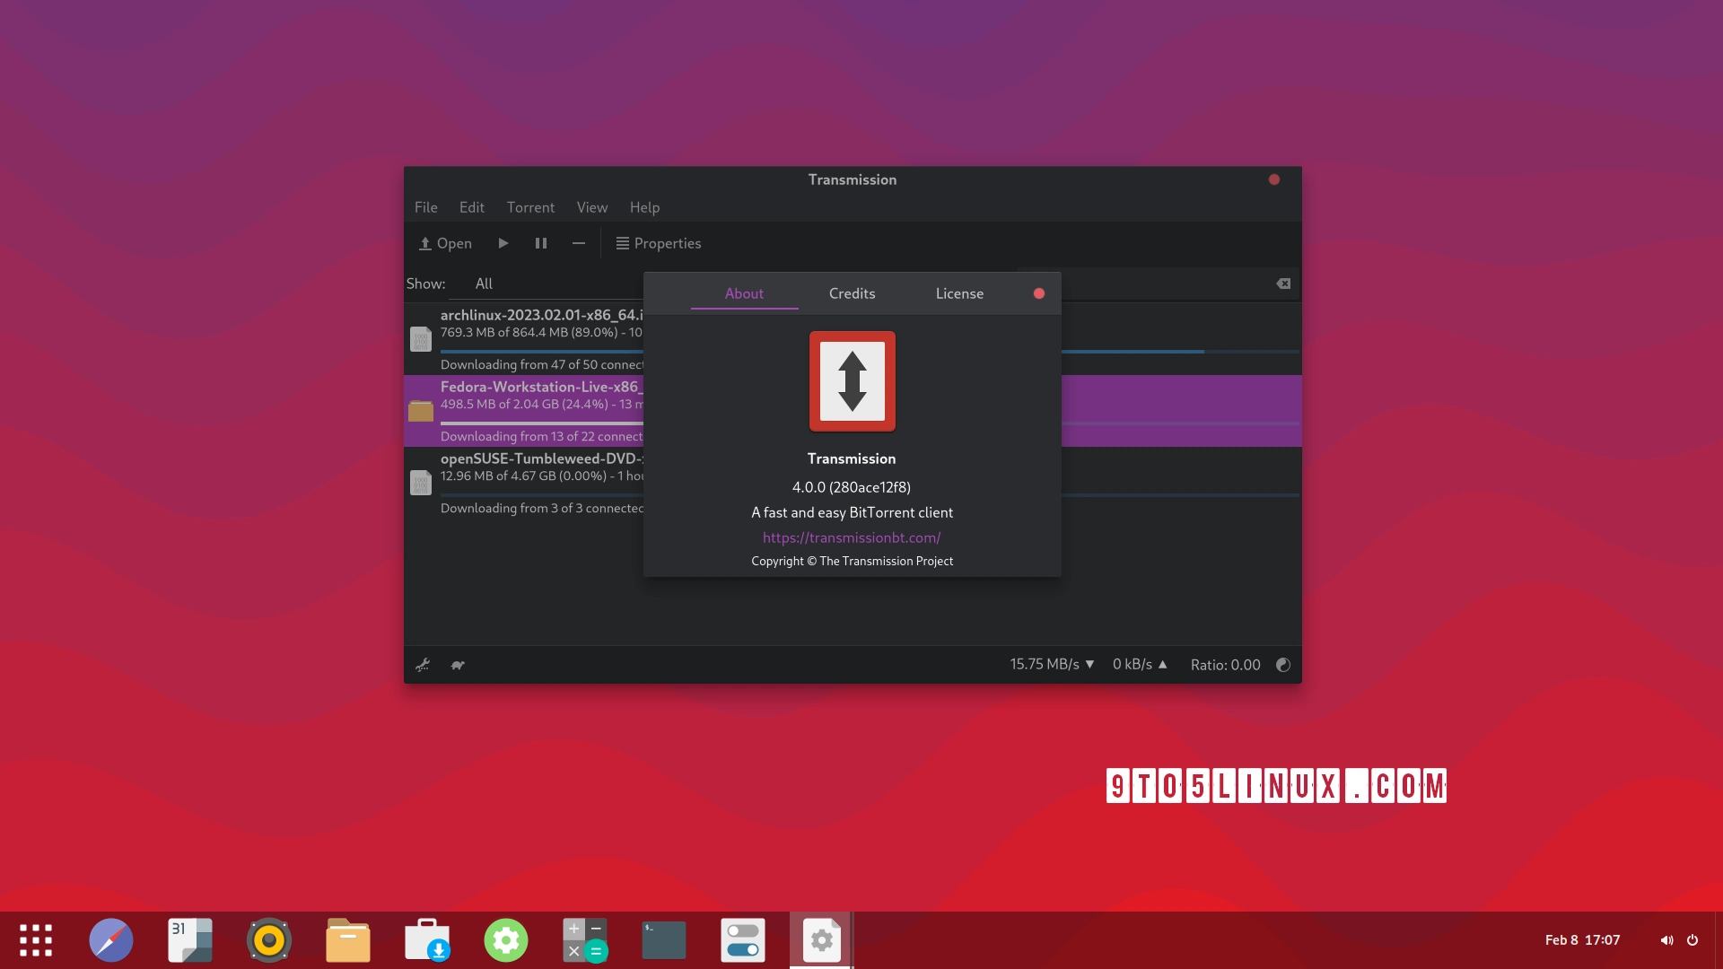This screenshot has height=969, width=1723.
Task: Remove the selected torrent with the minus icon
Action: [x=578, y=243]
